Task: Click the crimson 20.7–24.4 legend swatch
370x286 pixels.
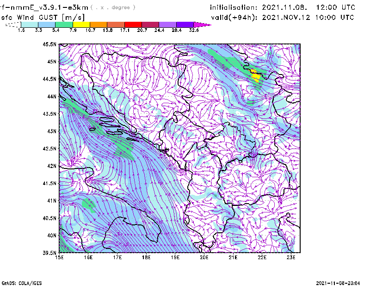Action: (x=150, y=25)
